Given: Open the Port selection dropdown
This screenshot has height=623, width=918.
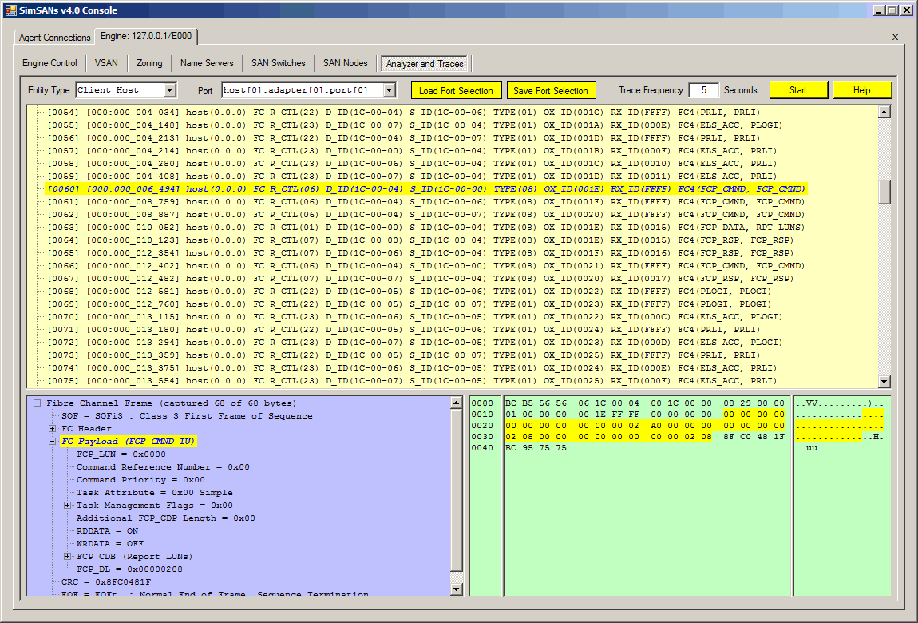Looking at the screenshot, I should 389,90.
